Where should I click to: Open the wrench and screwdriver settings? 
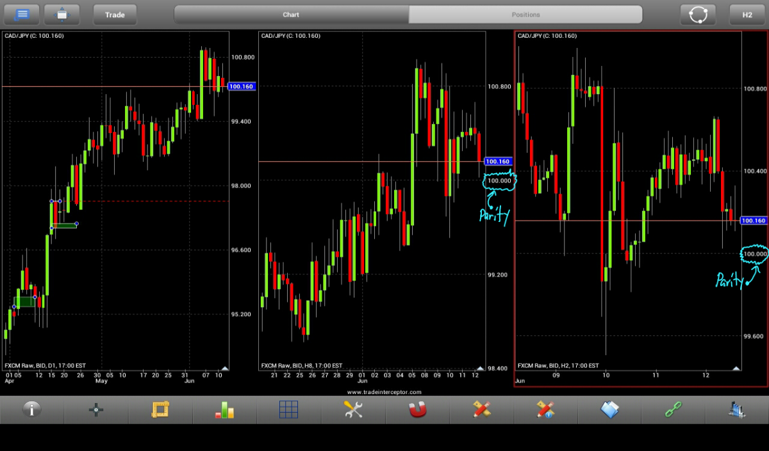point(353,409)
